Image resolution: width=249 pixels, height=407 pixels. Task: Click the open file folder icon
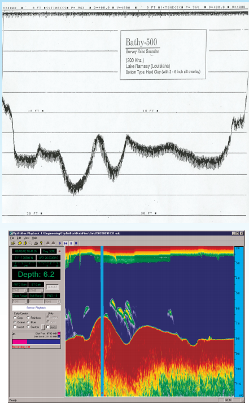pos(13,243)
